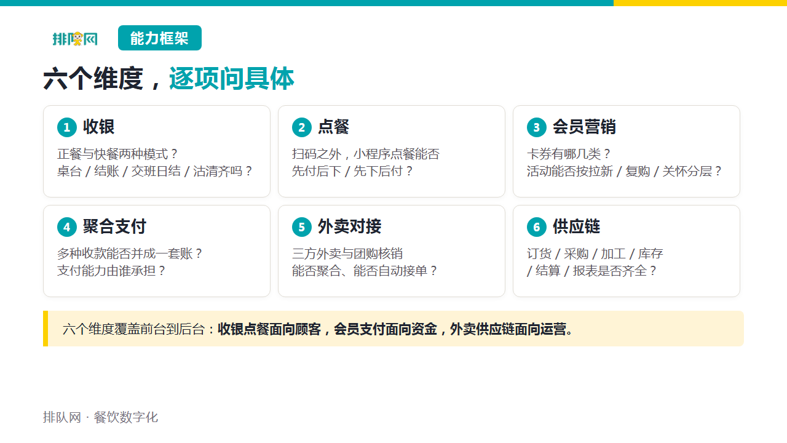Screen dimensions: 787x443
Task: Click the text 扫码之外，小程序点餐能否
Action: click(x=366, y=154)
